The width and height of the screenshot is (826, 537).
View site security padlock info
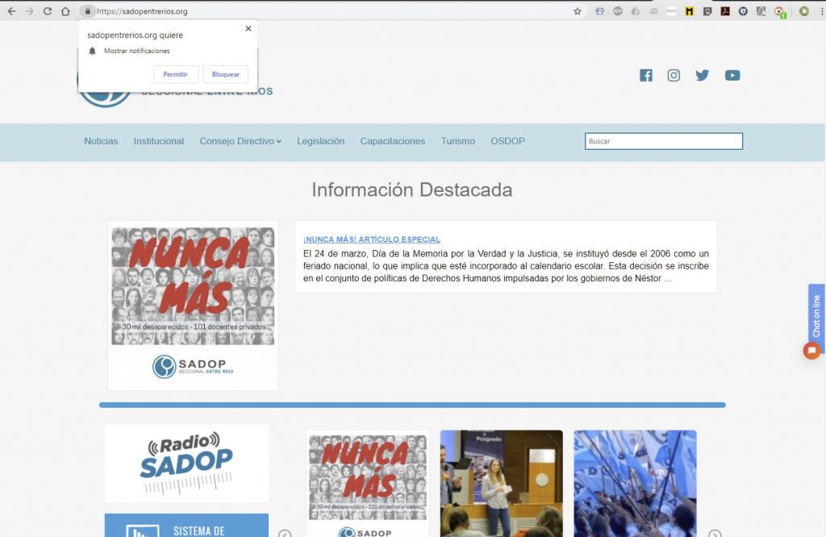tap(88, 11)
